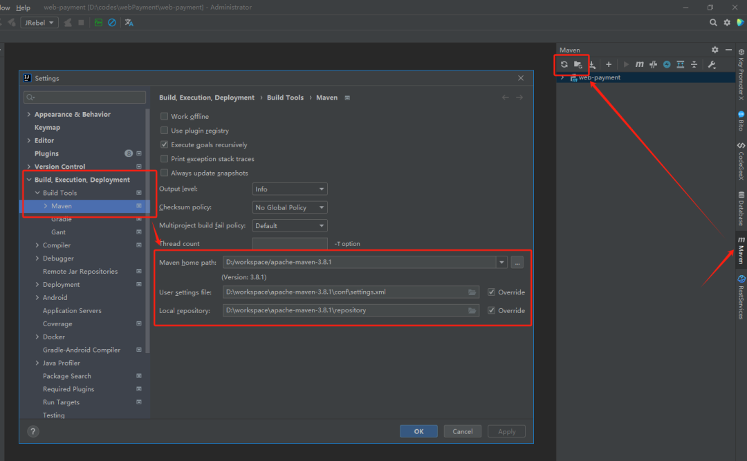The image size is (747, 461).
Task: Click the stop square toolbar icon
Action: coord(81,22)
